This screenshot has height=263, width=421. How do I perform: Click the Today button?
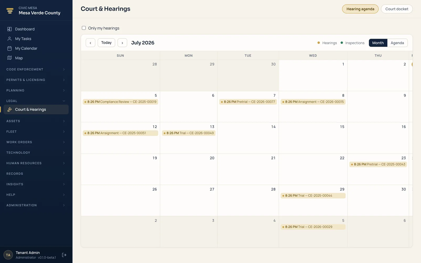tap(106, 43)
